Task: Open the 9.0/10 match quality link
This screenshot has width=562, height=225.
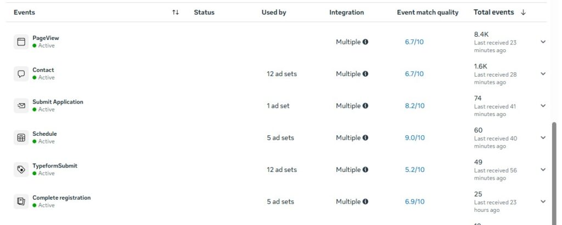Action: (x=414, y=138)
